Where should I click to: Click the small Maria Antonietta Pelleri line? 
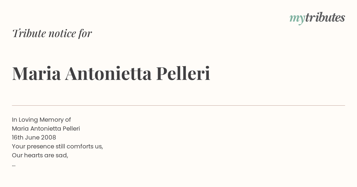[46, 129]
